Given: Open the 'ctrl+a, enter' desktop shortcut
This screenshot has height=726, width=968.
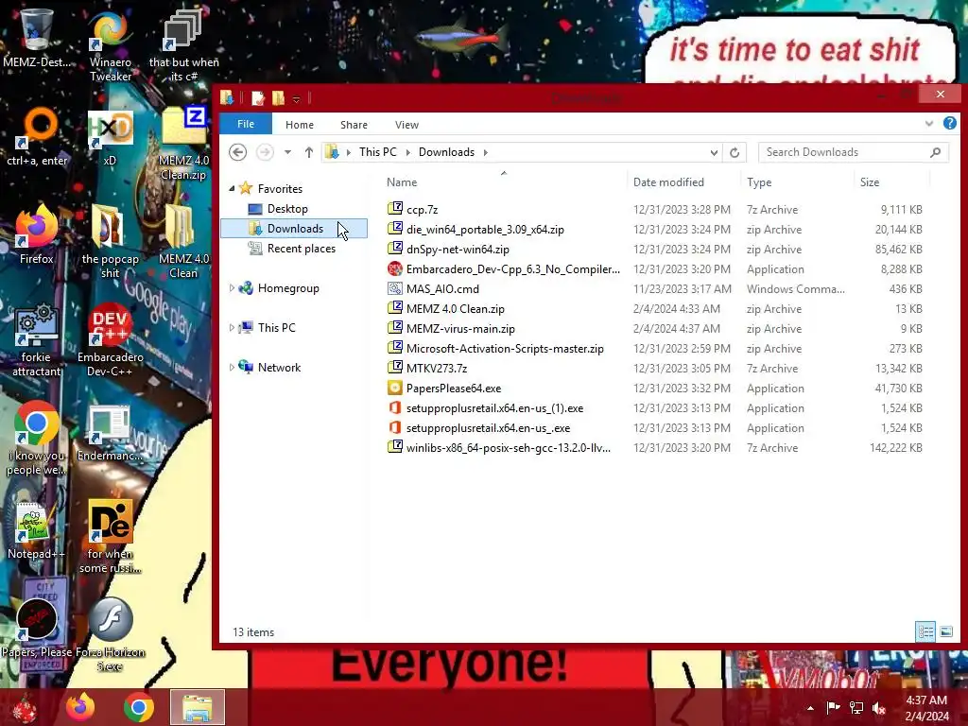Looking at the screenshot, I should pos(37,136).
